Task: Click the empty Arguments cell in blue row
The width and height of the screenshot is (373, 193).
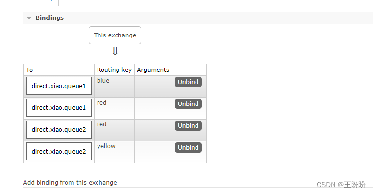Action: (153, 87)
